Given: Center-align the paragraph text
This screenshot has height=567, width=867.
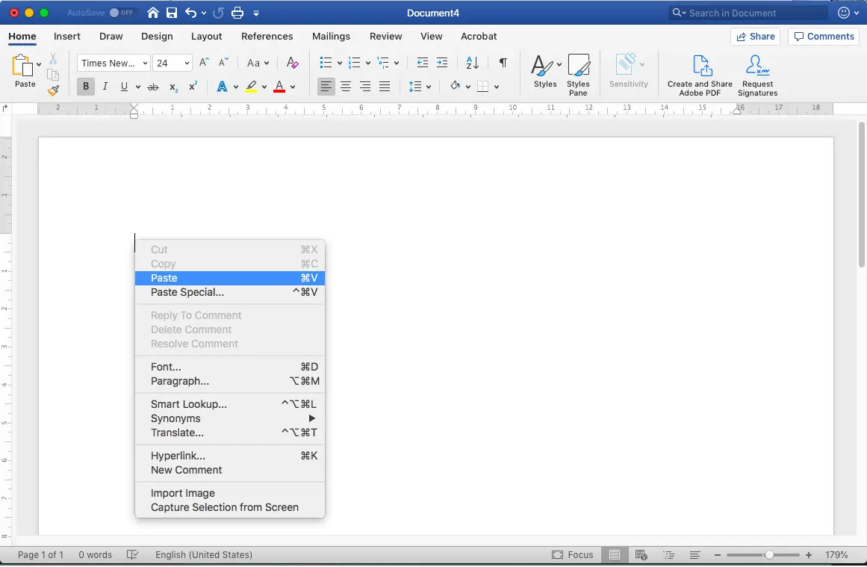Looking at the screenshot, I should coord(346,86).
